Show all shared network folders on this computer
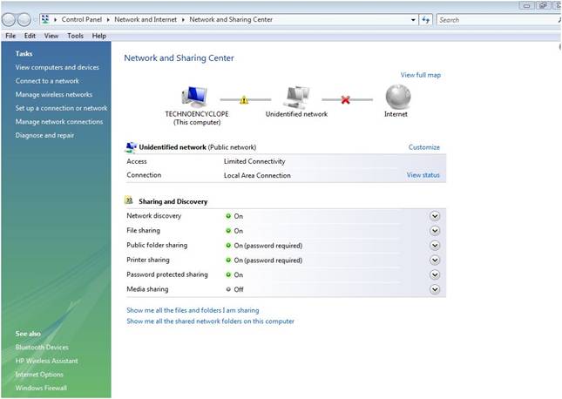The image size is (562, 399). click(x=210, y=321)
